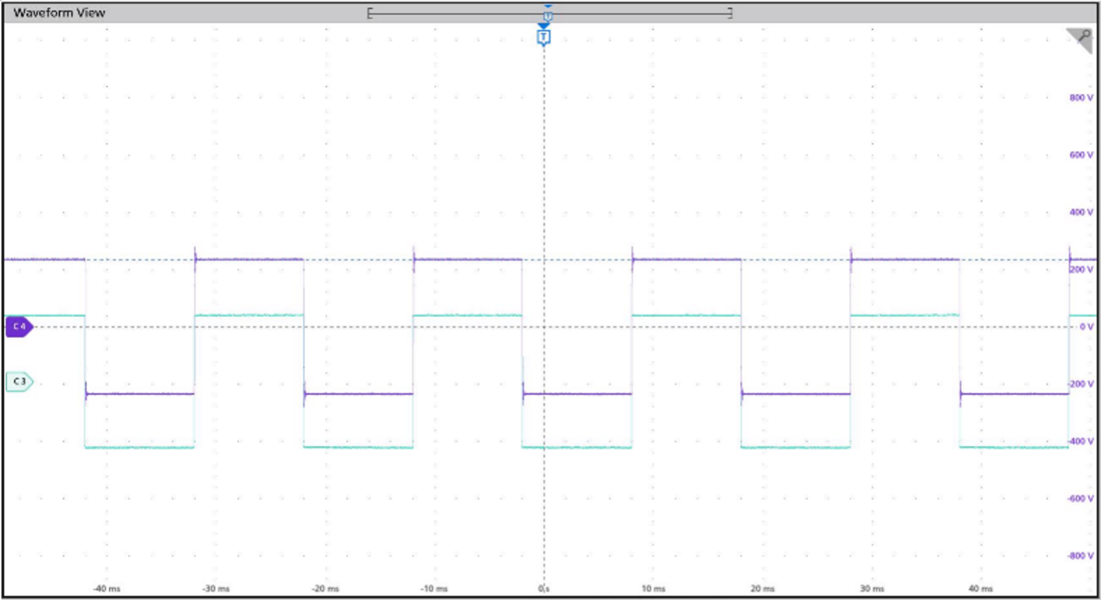Click the 0 V vertical axis label
This screenshot has width=1101, height=600.
click(1086, 327)
